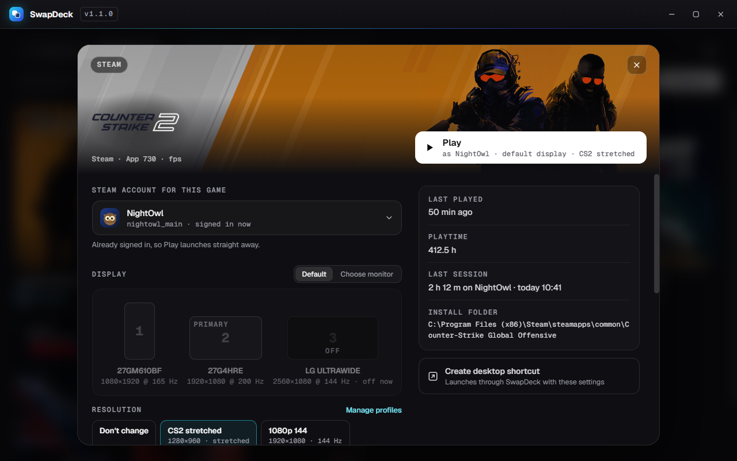Click the dialog vertical scrollbar
737x461 pixels.
[657, 233]
